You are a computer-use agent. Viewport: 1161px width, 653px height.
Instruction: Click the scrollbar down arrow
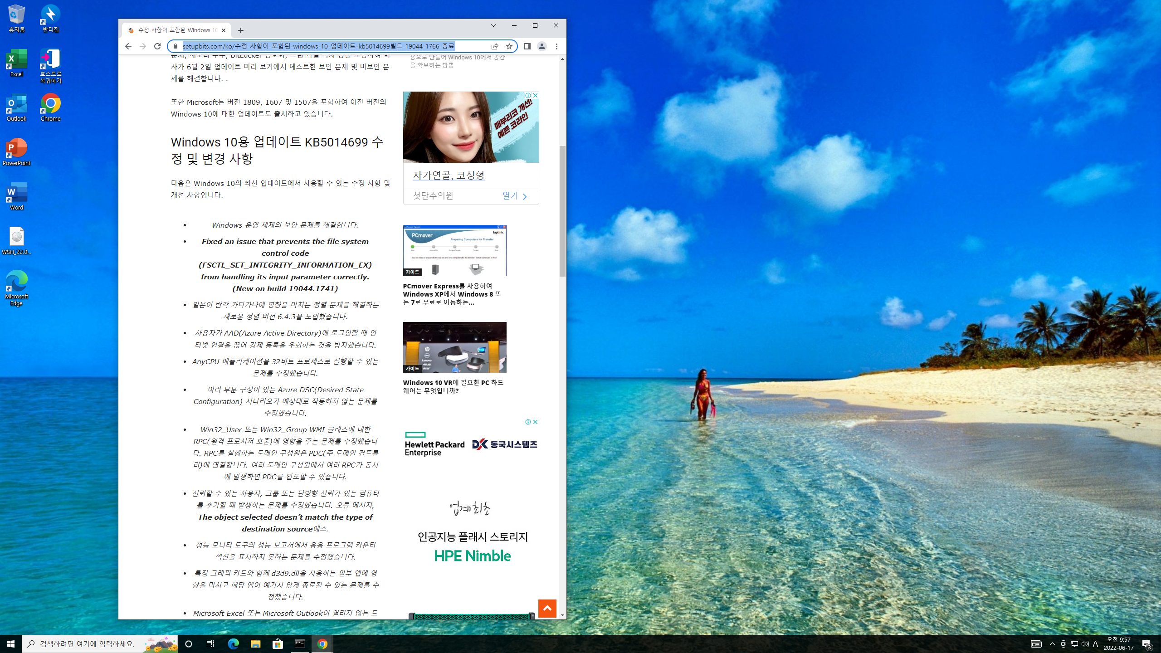point(562,615)
